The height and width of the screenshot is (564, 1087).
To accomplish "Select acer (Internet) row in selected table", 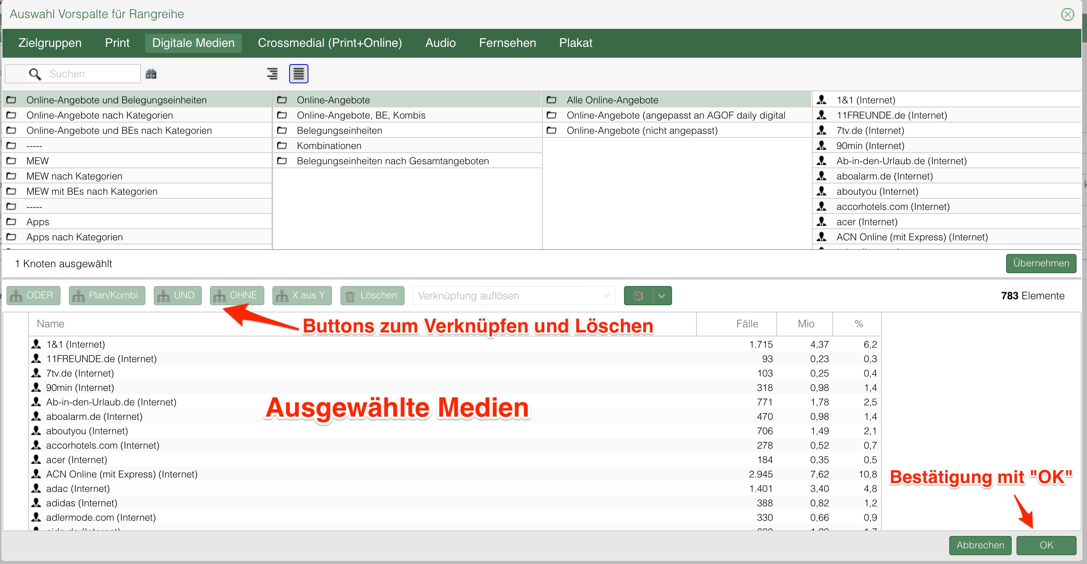I will pyautogui.click(x=455, y=459).
